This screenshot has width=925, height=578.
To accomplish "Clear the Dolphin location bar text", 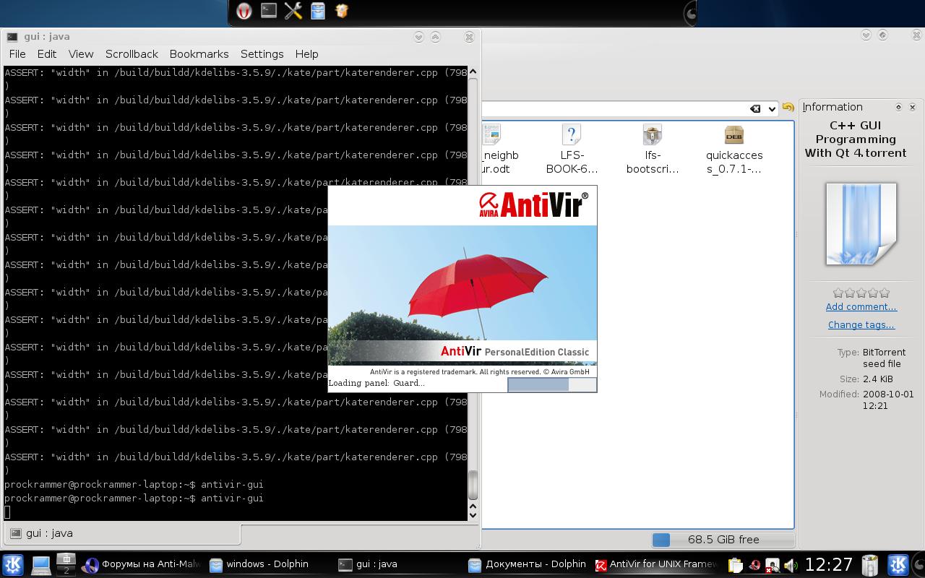I will pos(755,108).
